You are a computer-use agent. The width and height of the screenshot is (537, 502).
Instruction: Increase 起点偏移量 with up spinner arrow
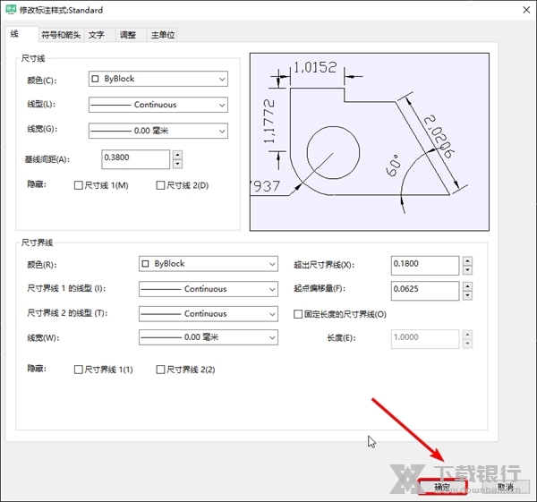[467, 286]
